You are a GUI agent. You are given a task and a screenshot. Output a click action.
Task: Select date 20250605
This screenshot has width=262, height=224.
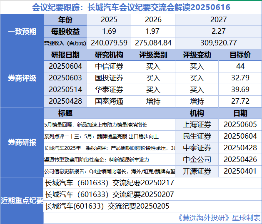[240, 125]
